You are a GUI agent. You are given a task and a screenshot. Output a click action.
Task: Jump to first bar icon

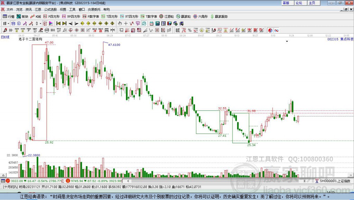(58, 23)
